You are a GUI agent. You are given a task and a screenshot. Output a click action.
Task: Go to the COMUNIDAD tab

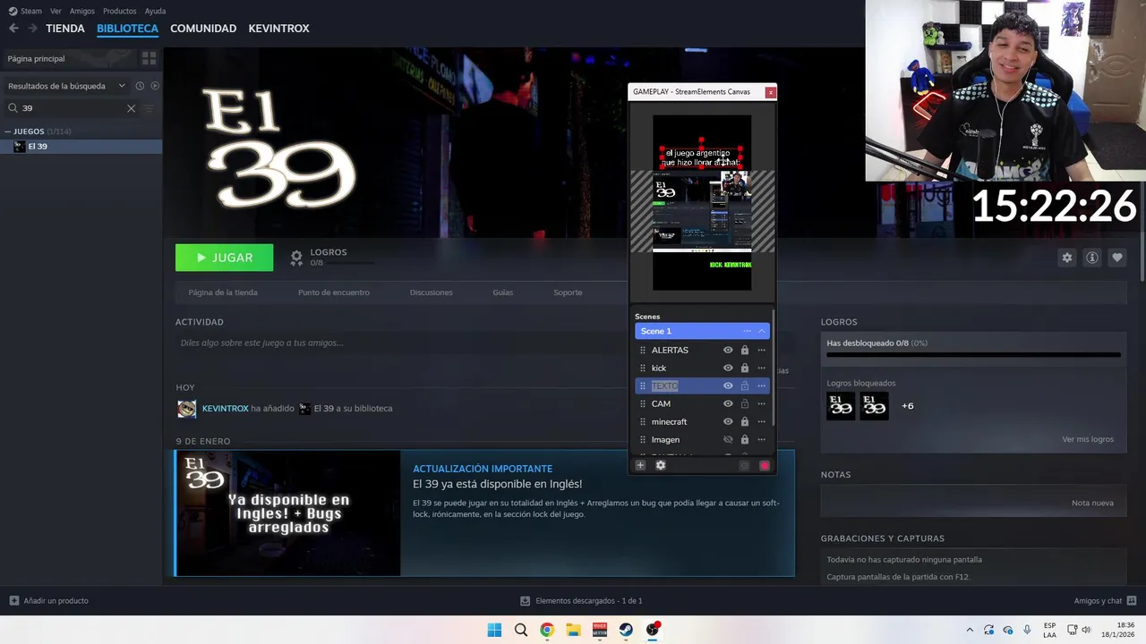[203, 29]
